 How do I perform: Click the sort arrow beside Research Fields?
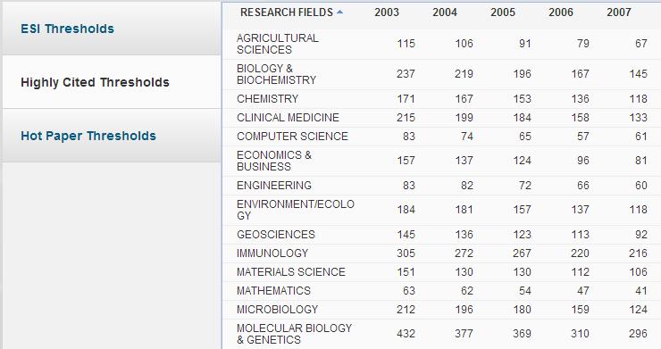(x=339, y=12)
